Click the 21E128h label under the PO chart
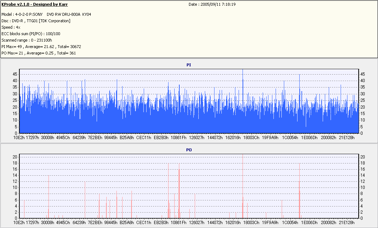 347,223
